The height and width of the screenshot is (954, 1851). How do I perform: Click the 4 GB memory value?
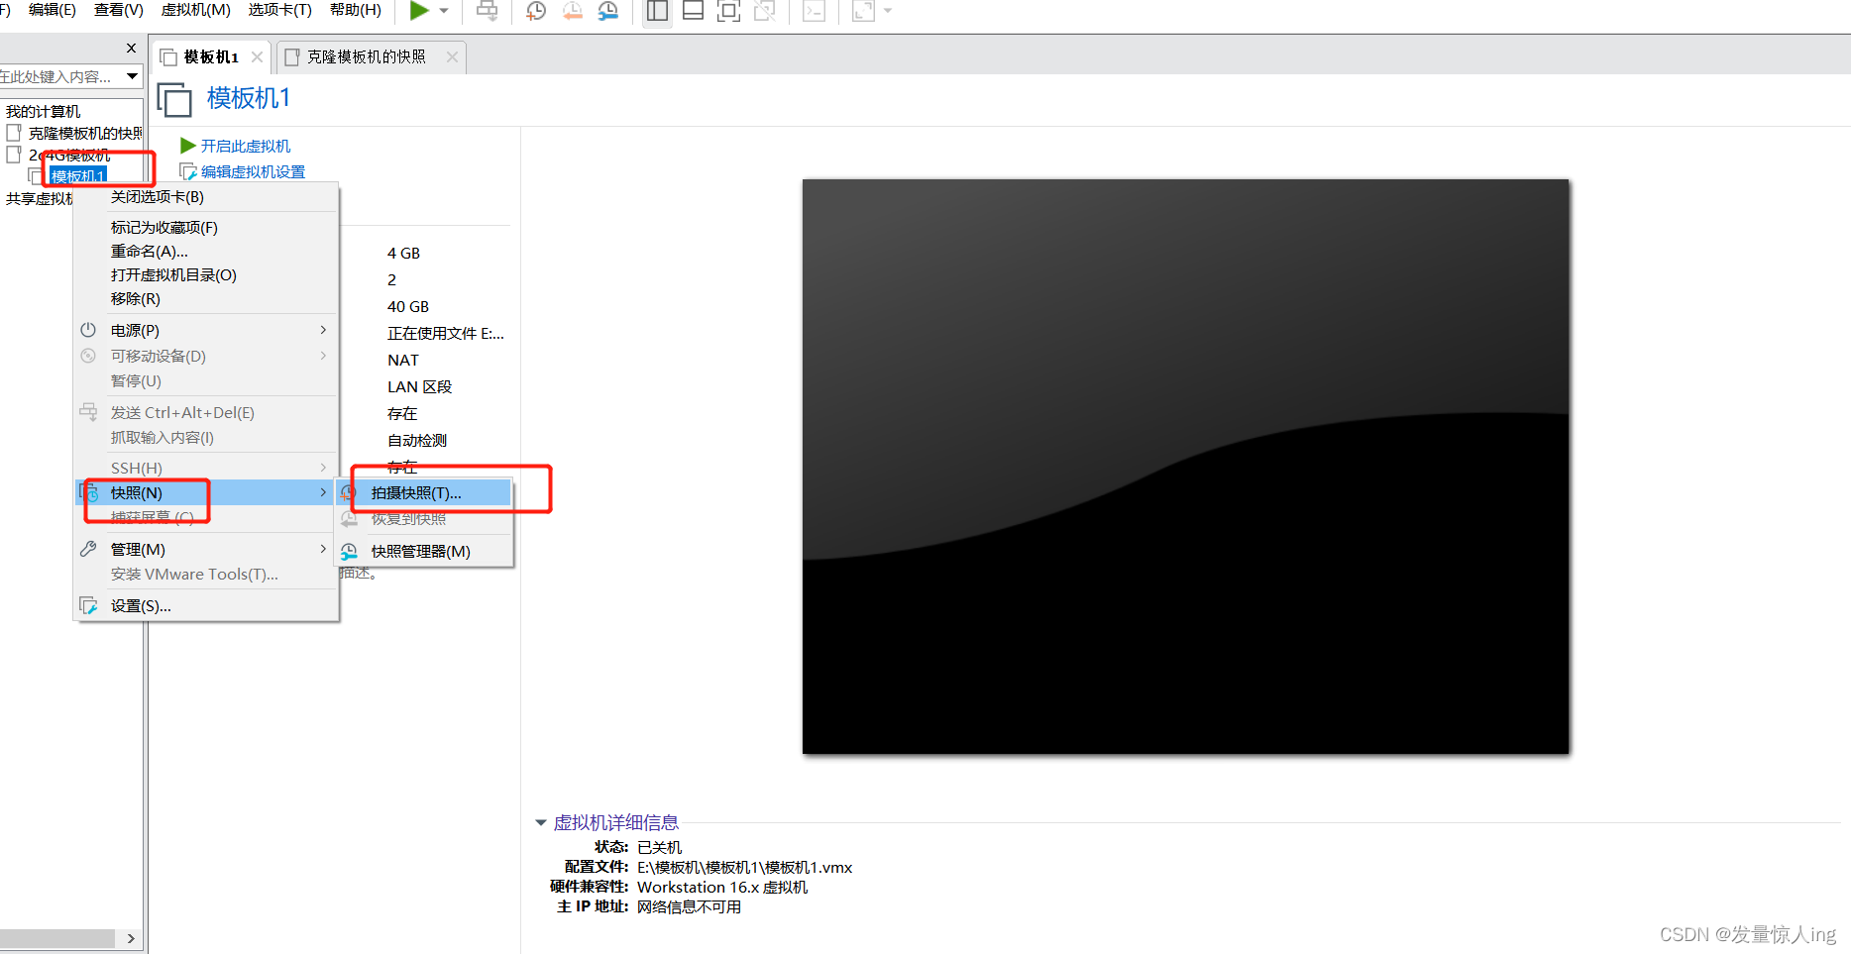[403, 253]
